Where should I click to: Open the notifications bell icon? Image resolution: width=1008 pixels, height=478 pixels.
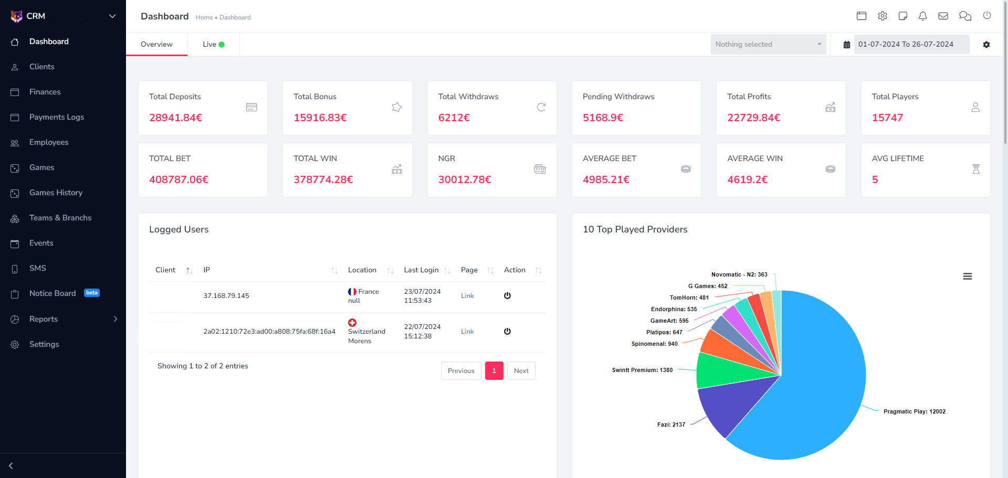(923, 16)
